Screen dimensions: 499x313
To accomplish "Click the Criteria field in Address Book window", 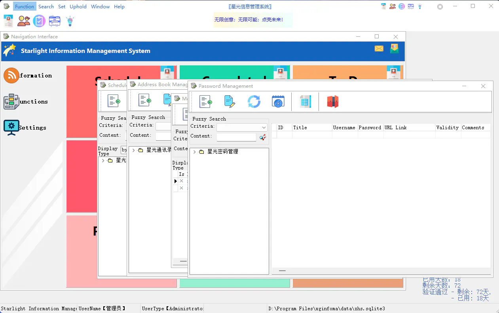I will point(163,126).
